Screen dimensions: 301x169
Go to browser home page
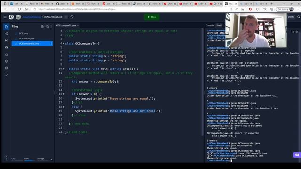[26, 9]
